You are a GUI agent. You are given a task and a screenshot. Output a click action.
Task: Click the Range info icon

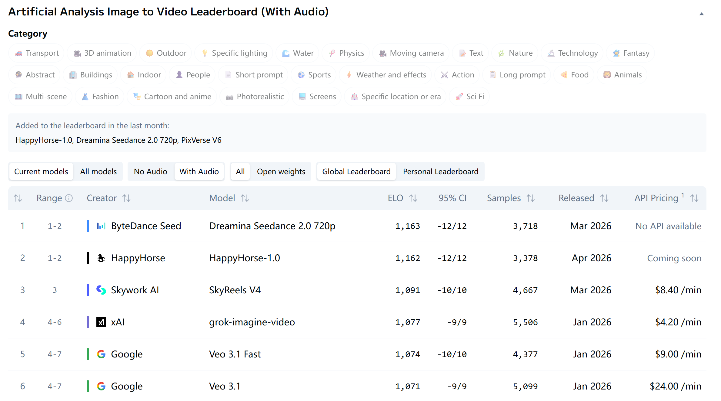click(69, 198)
